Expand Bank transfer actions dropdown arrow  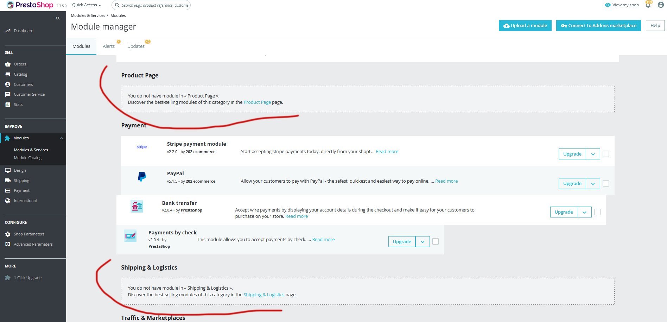click(584, 212)
